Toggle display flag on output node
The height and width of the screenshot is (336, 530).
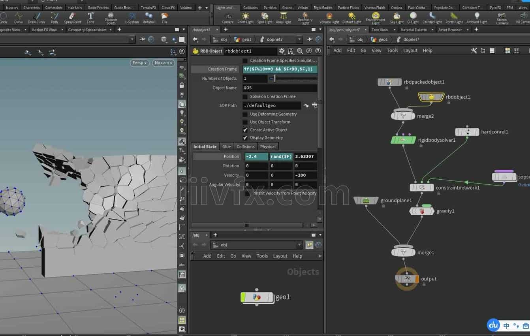(417, 279)
